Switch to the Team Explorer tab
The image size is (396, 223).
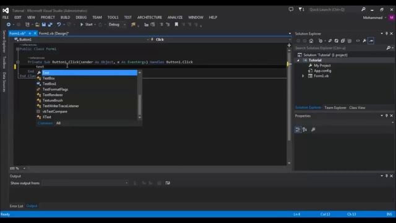pos(335,108)
